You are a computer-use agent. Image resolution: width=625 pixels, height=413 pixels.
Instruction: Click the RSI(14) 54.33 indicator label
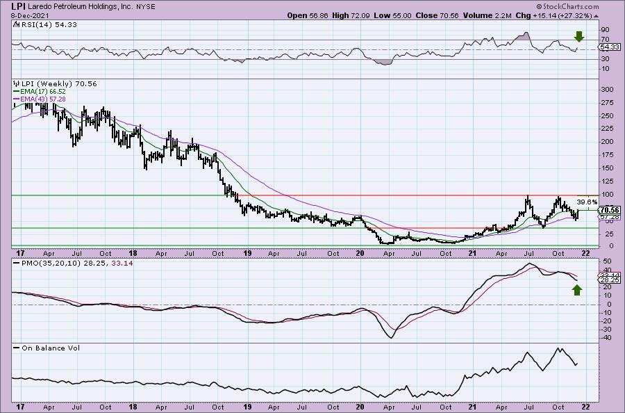click(x=48, y=24)
